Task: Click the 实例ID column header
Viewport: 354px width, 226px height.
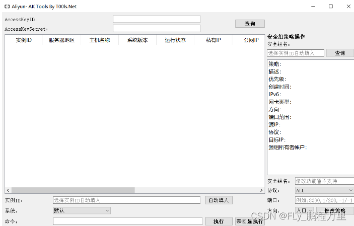Action: pos(24,40)
